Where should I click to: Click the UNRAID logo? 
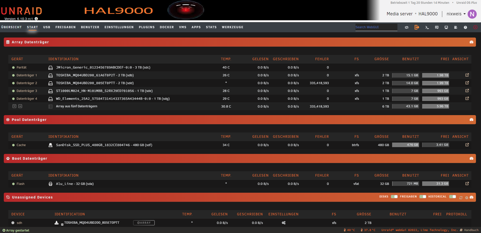click(21, 11)
